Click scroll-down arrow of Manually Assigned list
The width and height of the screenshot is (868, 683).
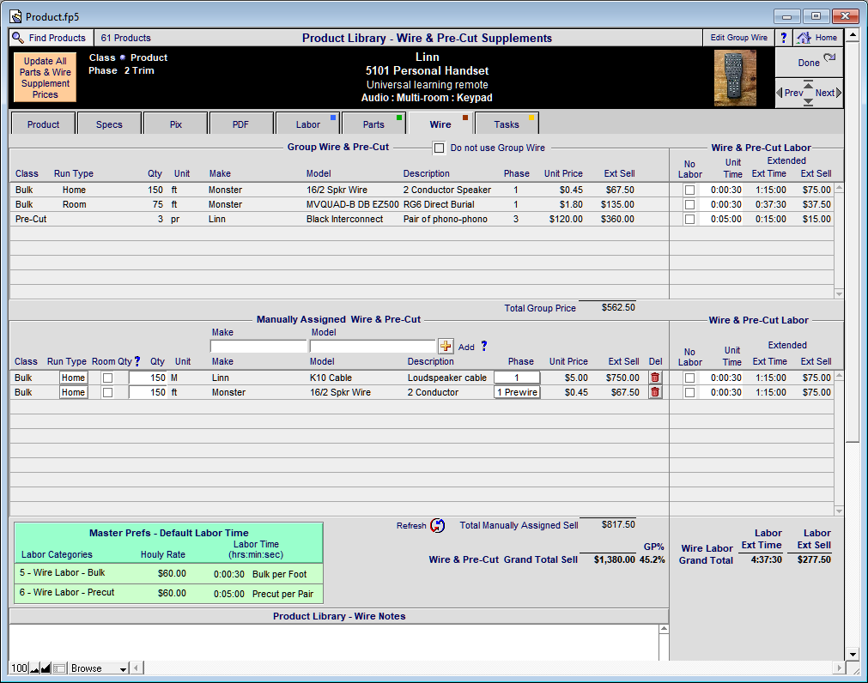839,511
